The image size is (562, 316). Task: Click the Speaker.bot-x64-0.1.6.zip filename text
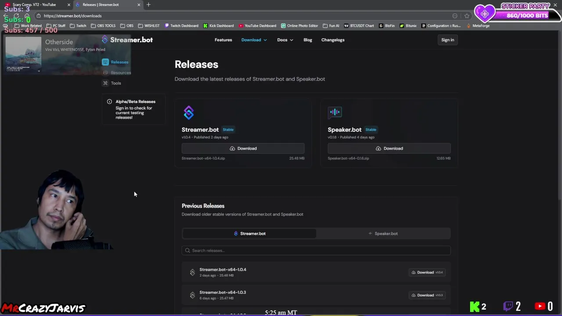[x=348, y=158]
